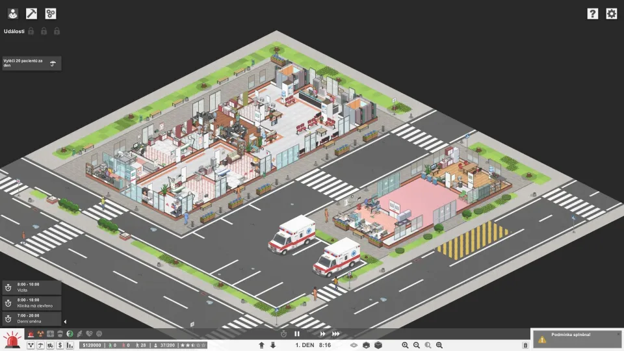Image resolution: width=624 pixels, height=351 pixels.
Task: Open the bar chart statistics icon
Action: click(x=70, y=345)
